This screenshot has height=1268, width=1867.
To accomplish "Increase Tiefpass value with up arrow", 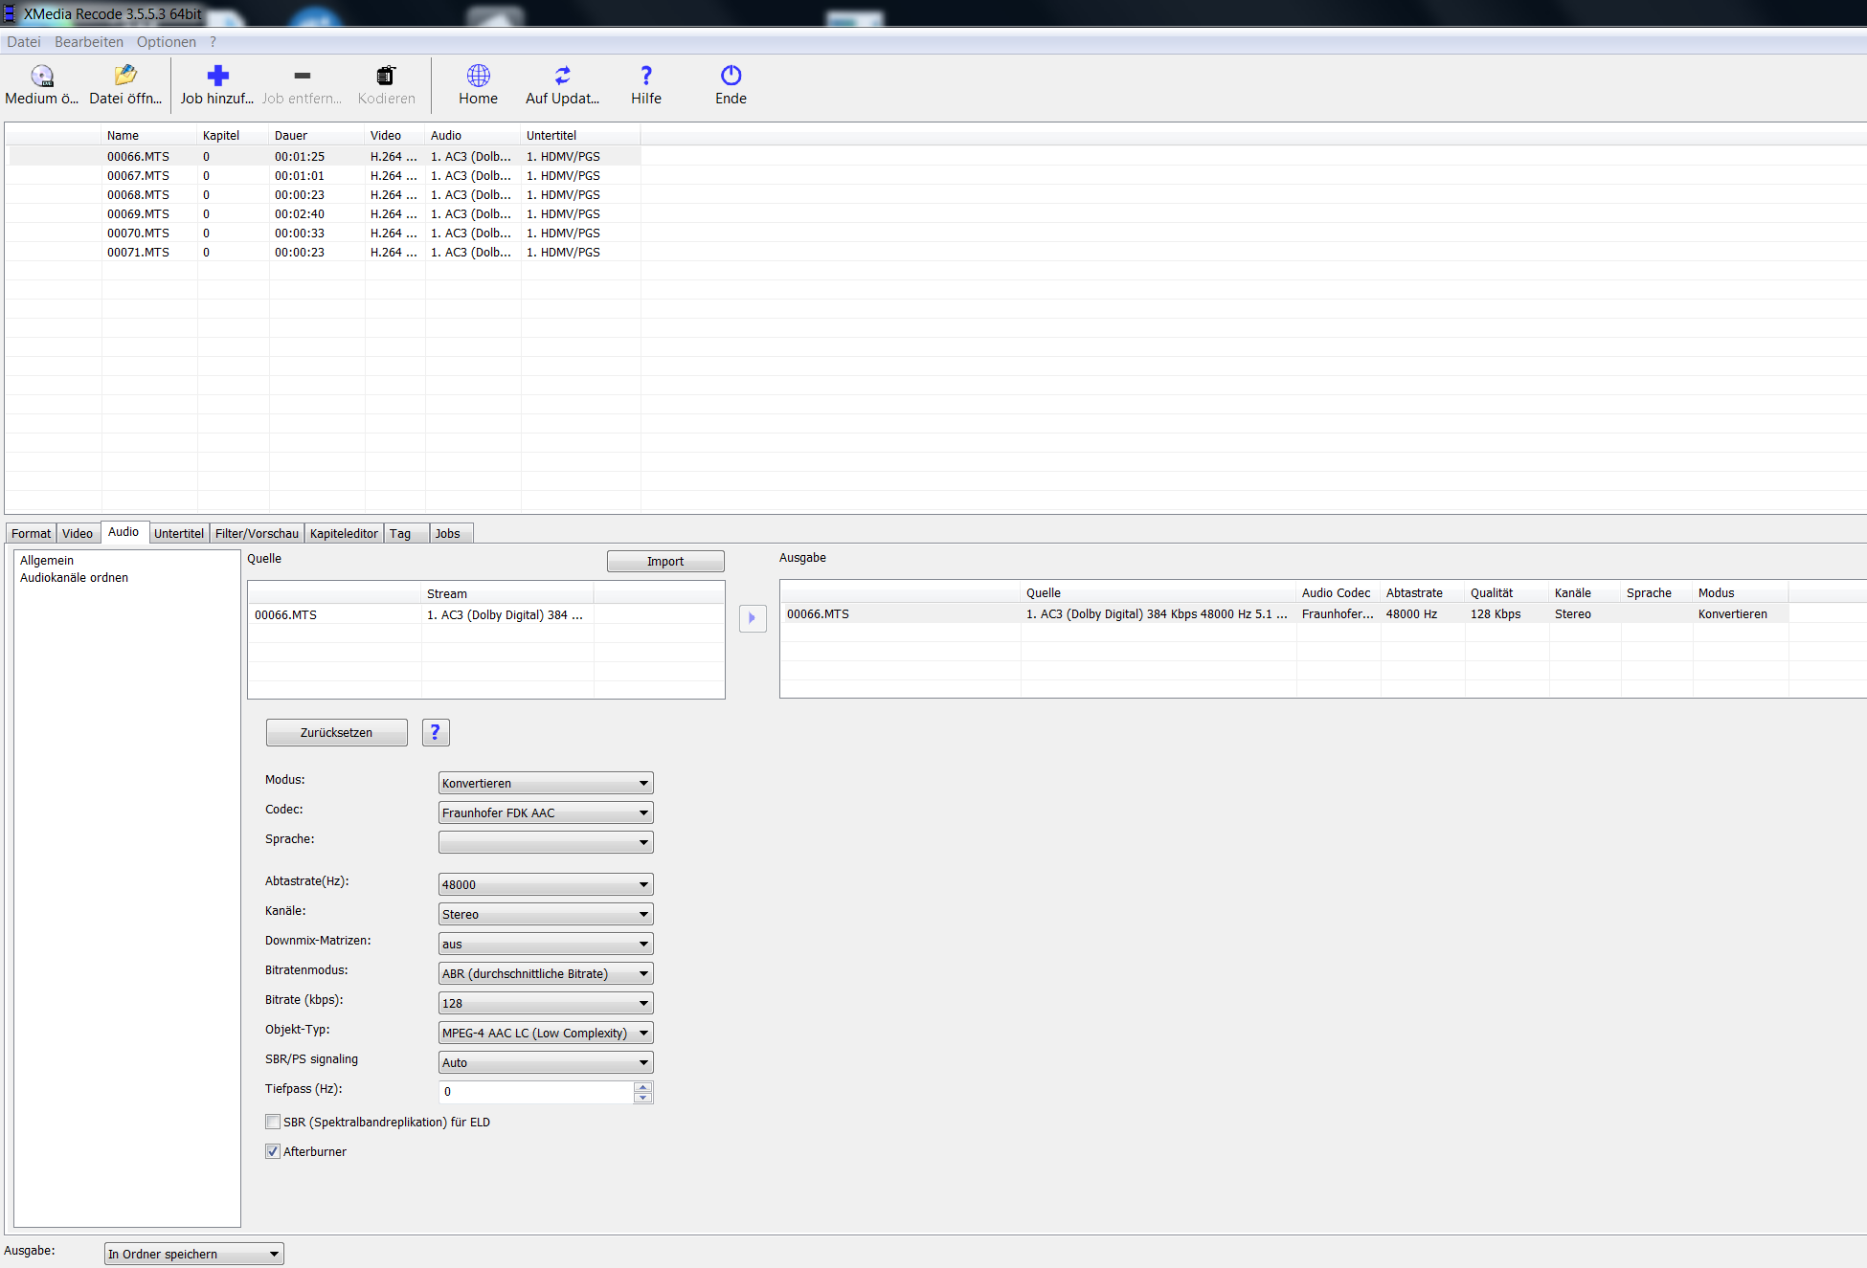I will pos(643,1086).
